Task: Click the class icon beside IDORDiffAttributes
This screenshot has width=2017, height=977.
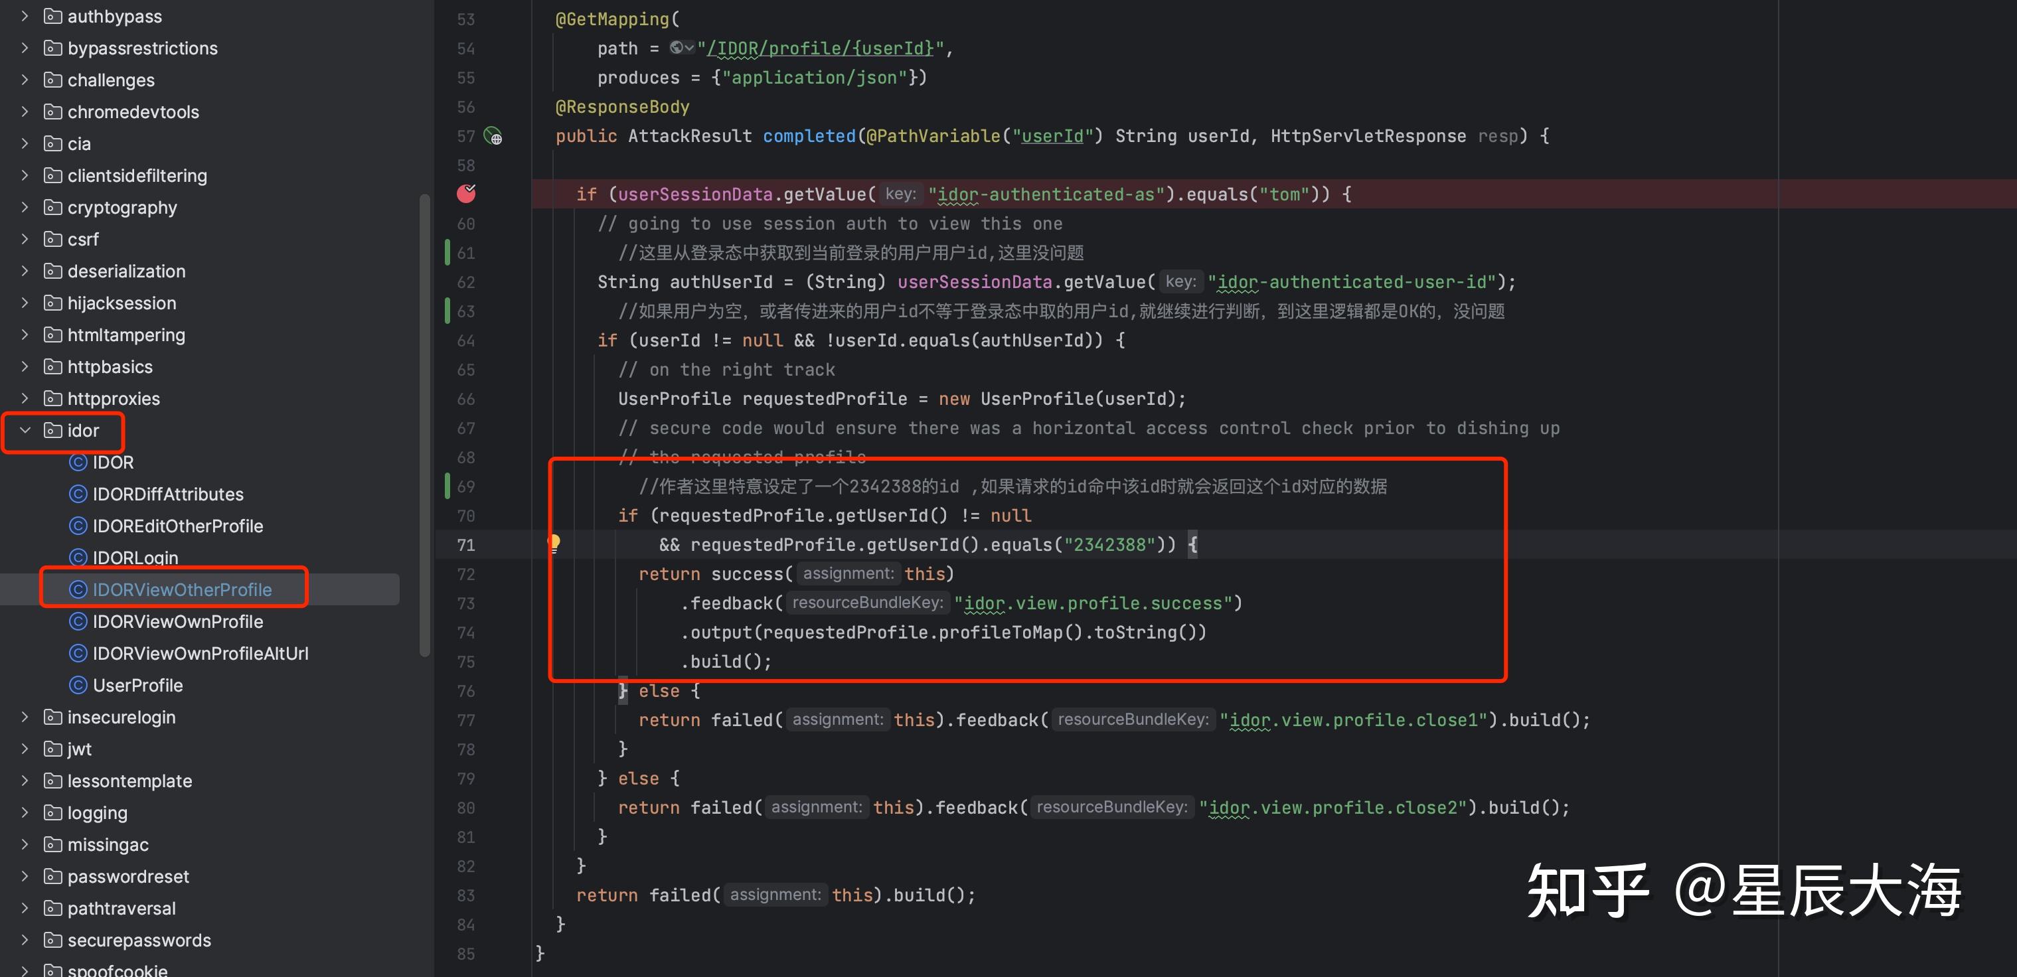Action: coord(78,494)
